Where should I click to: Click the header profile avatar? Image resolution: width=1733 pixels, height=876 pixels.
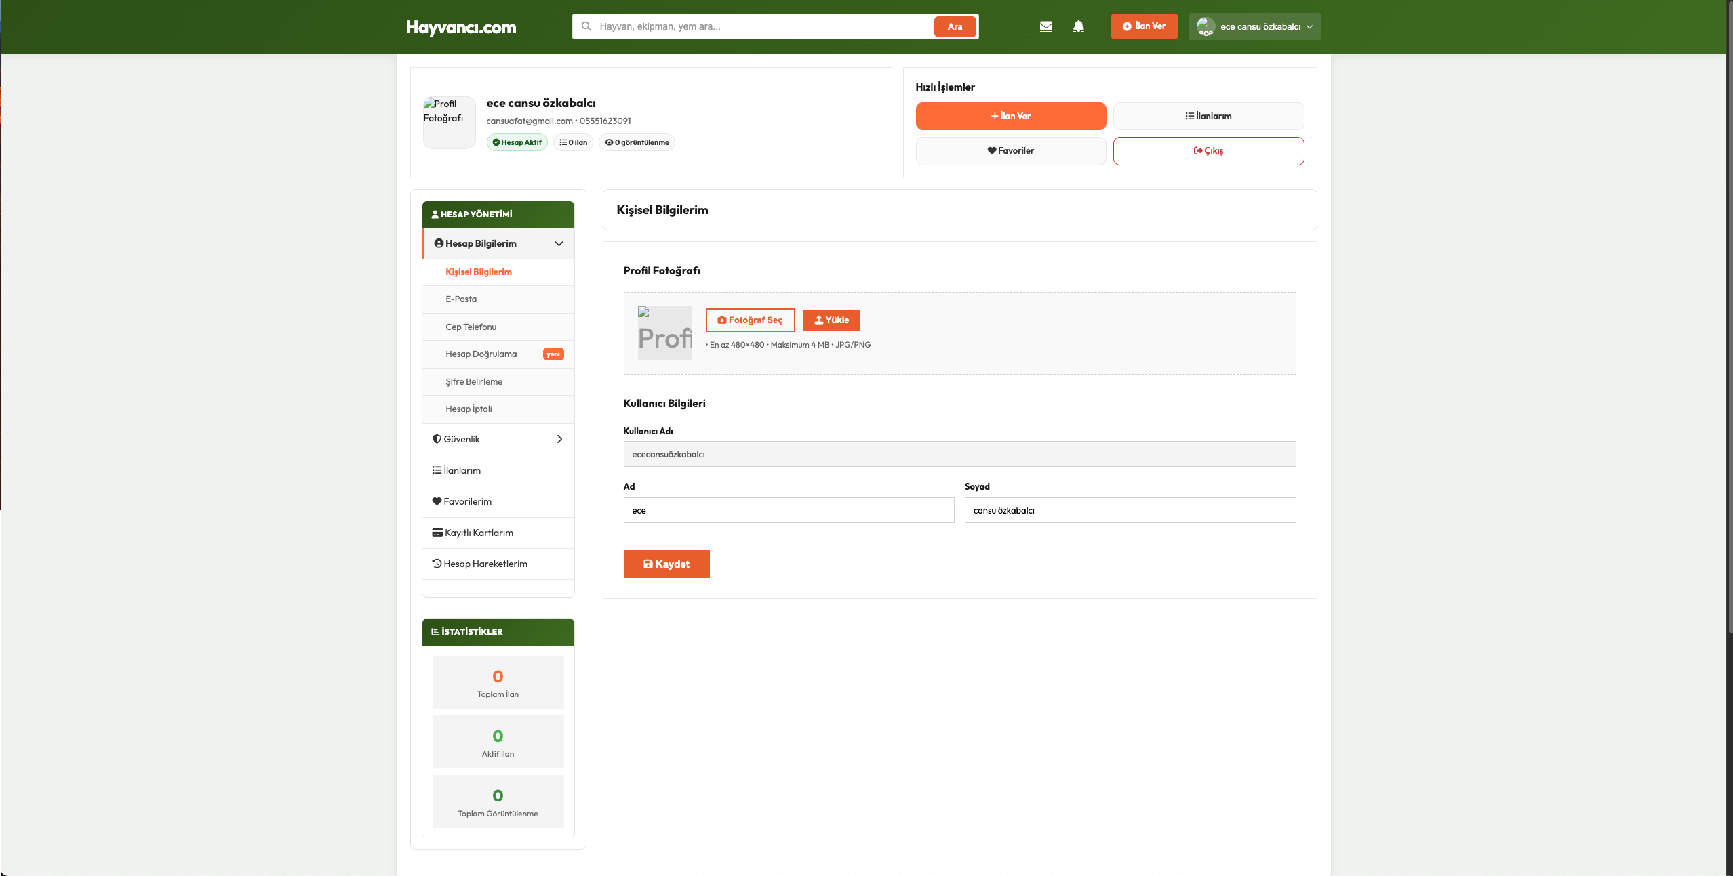[x=1205, y=26]
